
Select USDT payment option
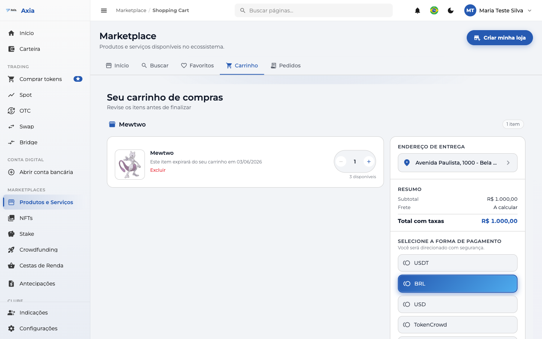pyautogui.click(x=458, y=263)
